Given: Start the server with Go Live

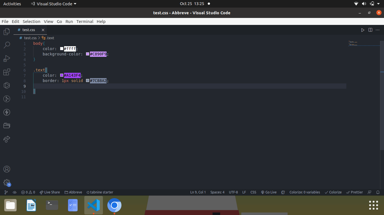Looking at the screenshot, I should 268,192.
